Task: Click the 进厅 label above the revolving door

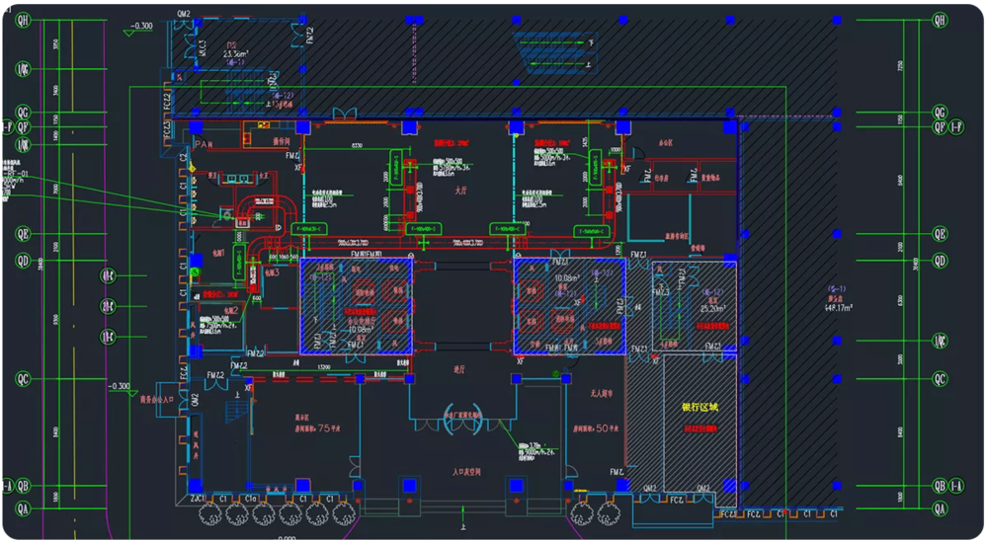Action: pos(458,370)
